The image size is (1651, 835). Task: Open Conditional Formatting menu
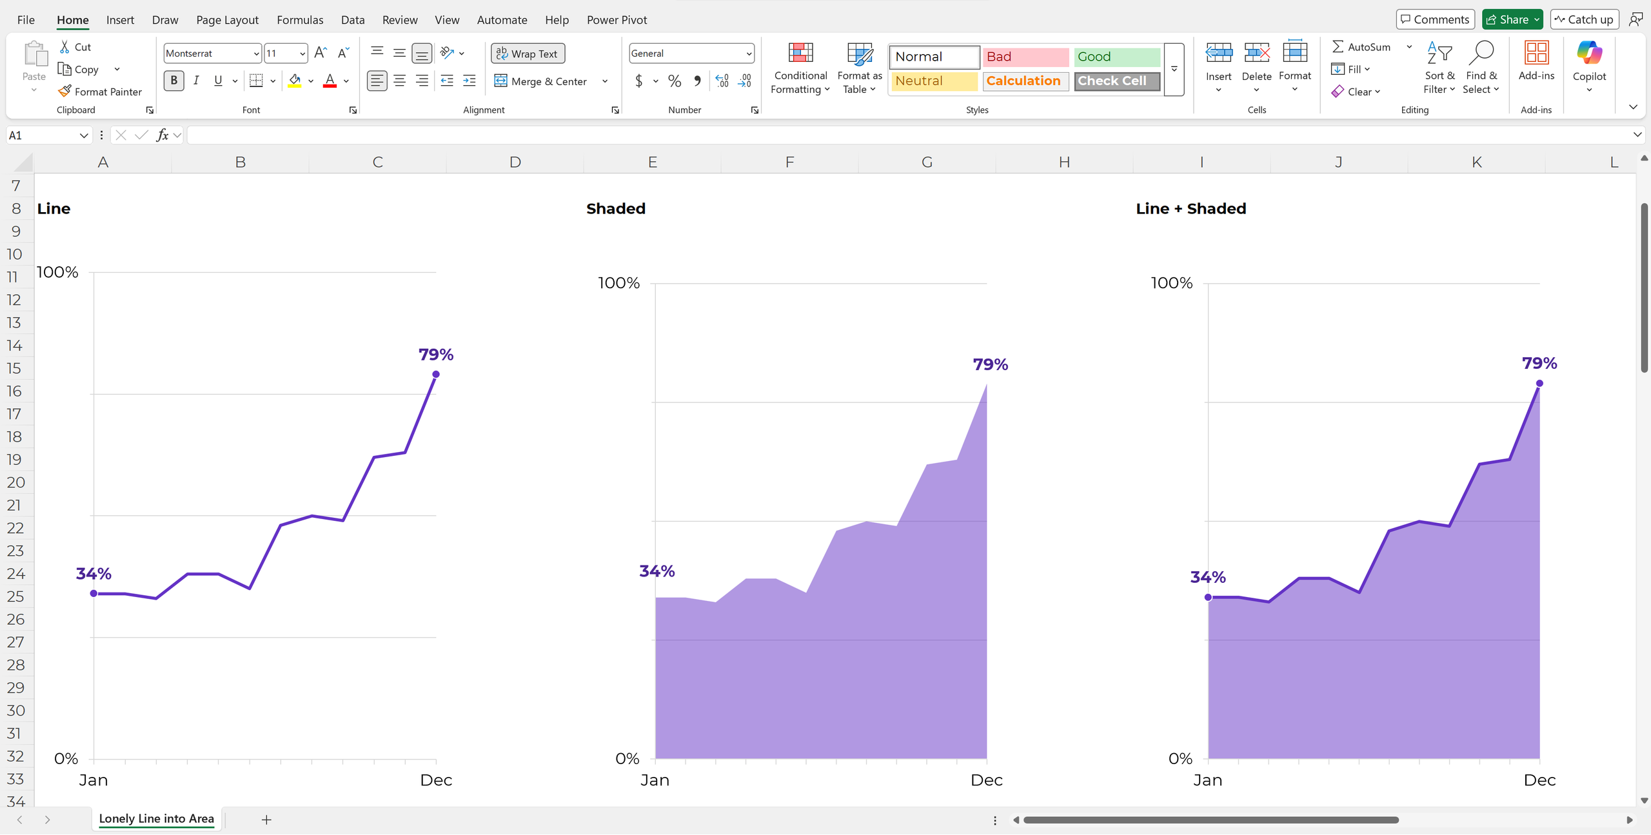point(800,69)
